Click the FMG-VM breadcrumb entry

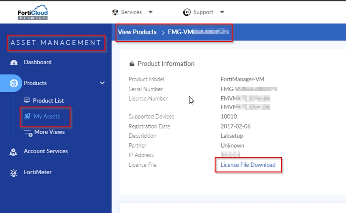click(x=198, y=32)
